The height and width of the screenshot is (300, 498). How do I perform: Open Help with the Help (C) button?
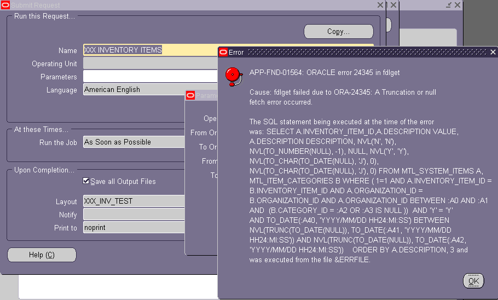click(42, 255)
